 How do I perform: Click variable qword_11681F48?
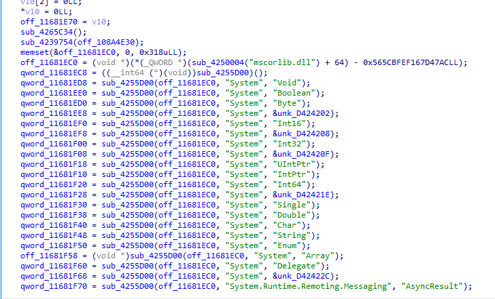pos(54,235)
